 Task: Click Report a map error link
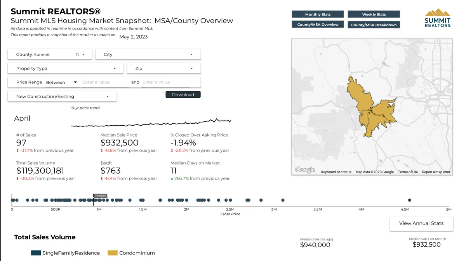tap(436, 172)
